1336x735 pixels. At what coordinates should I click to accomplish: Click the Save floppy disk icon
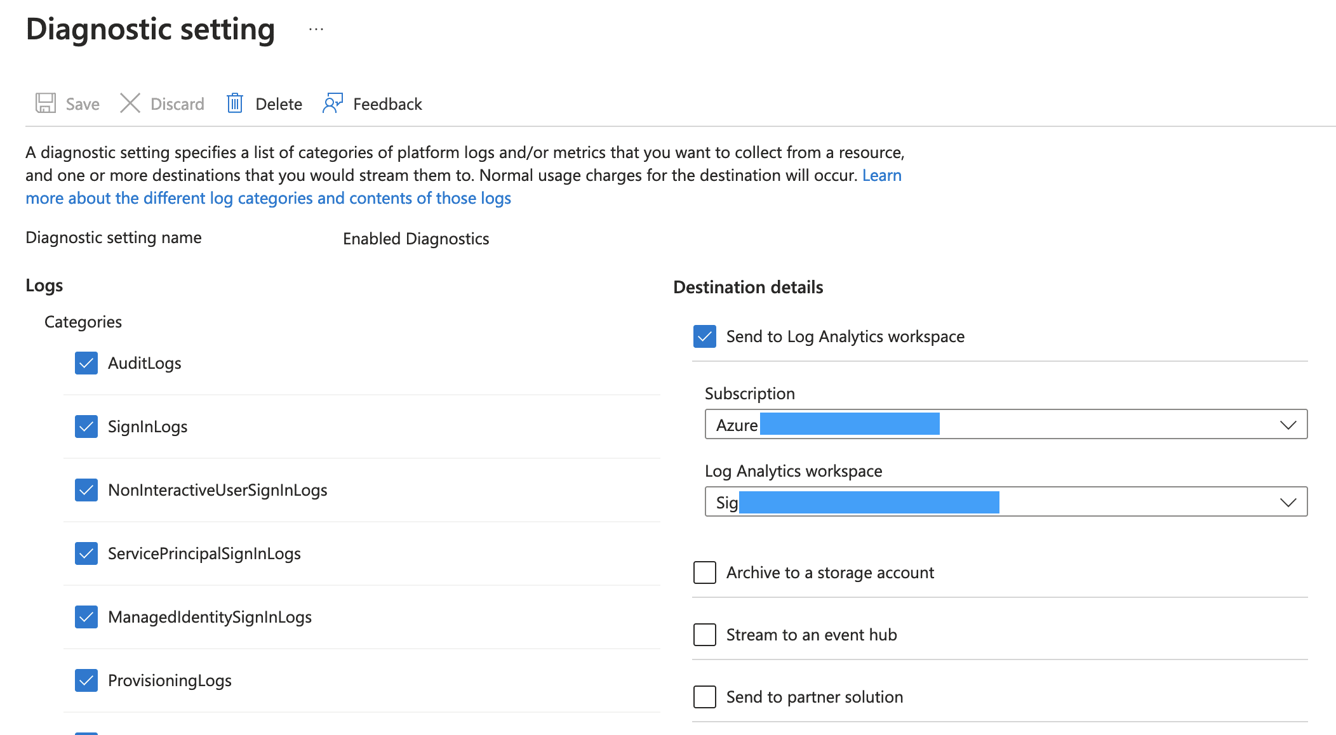pos(46,103)
